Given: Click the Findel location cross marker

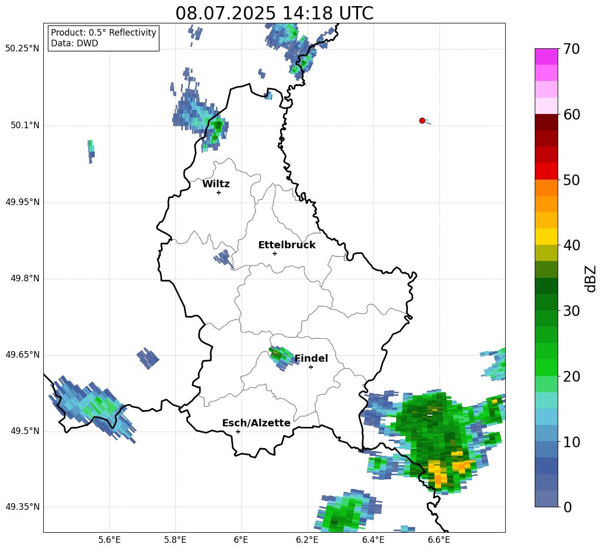Looking at the screenshot, I should tap(311, 367).
